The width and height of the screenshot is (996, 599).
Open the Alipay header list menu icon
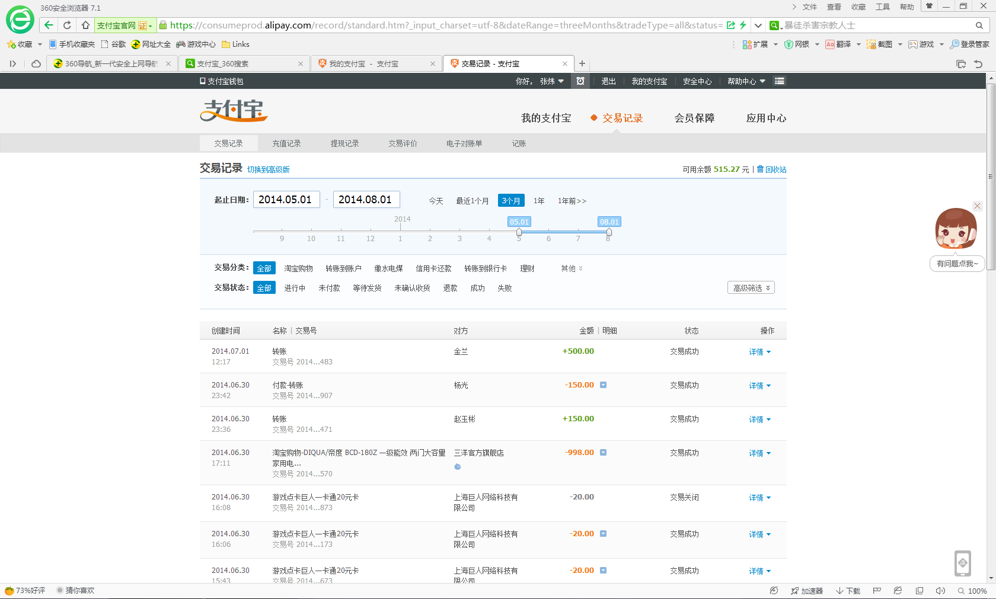780,81
